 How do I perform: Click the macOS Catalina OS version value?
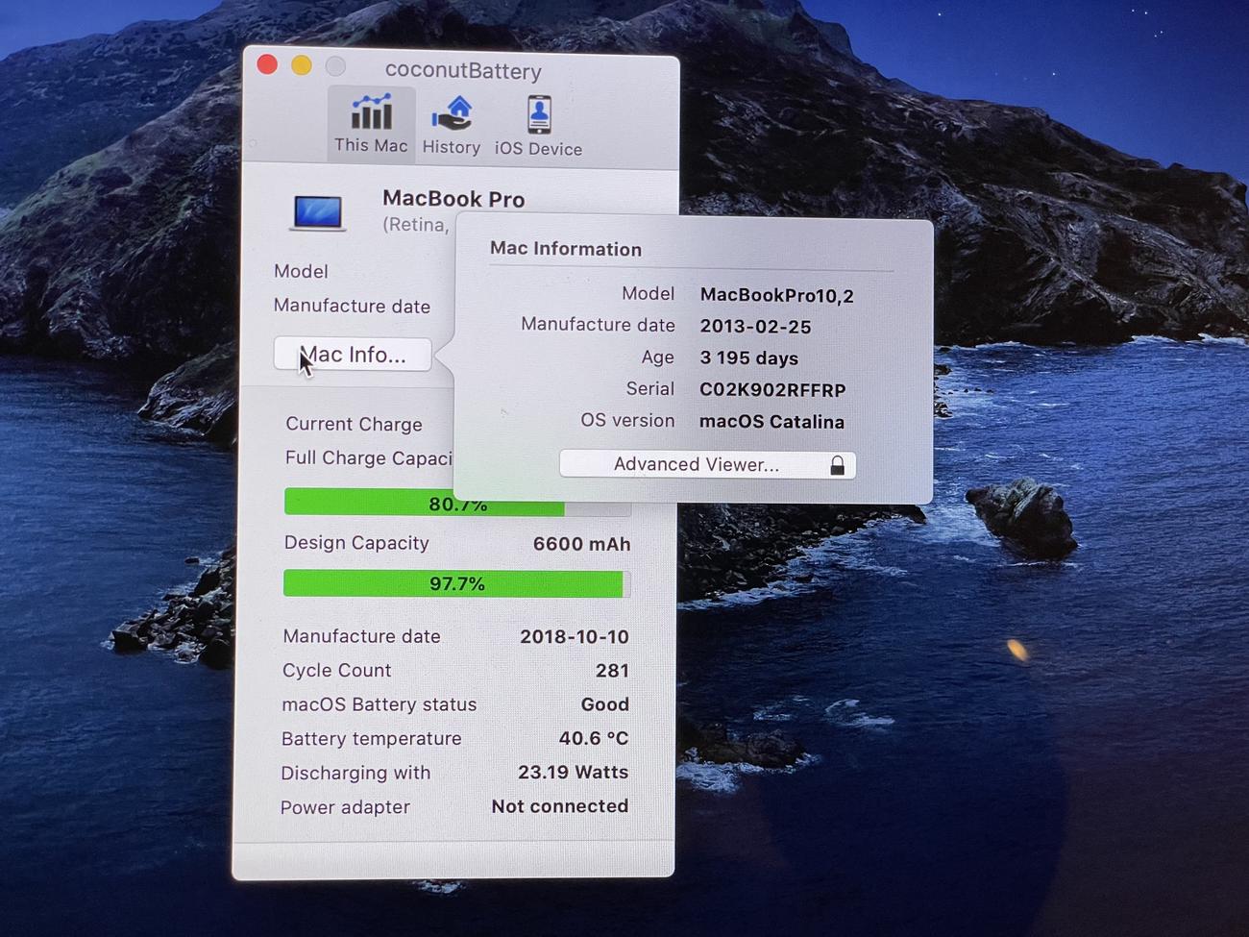coord(771,422)
